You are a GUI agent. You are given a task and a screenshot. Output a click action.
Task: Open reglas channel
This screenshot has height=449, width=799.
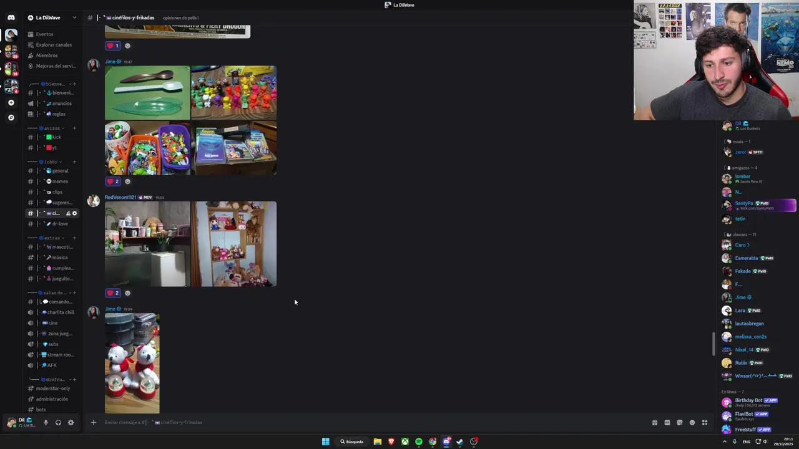(52, 114)
